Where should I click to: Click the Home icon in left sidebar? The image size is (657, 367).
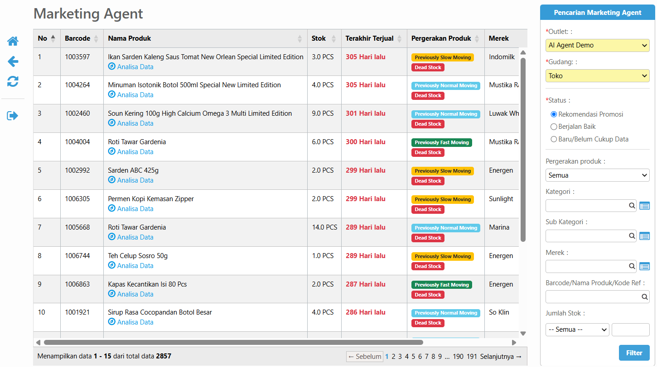click(13, 41)
